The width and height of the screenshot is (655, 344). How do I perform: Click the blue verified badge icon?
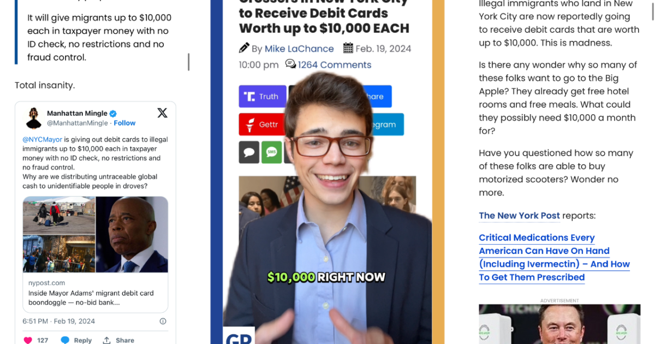(x=113, y=114)
